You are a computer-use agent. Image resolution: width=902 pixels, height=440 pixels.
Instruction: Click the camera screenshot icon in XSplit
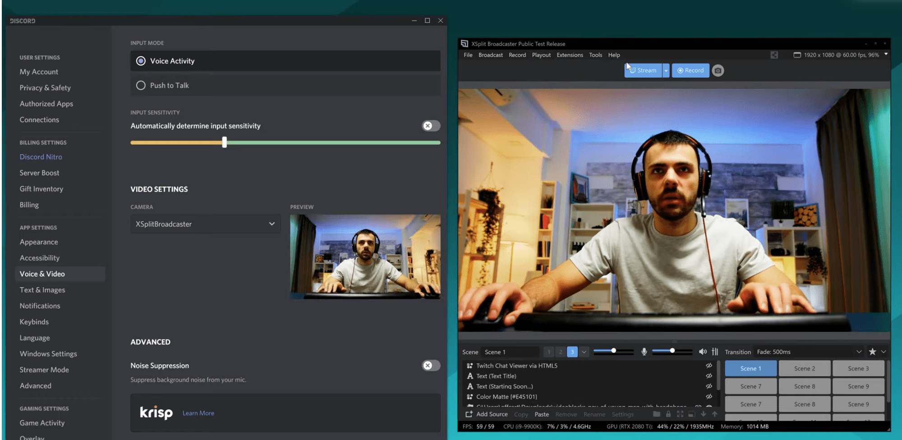point(718,70)
